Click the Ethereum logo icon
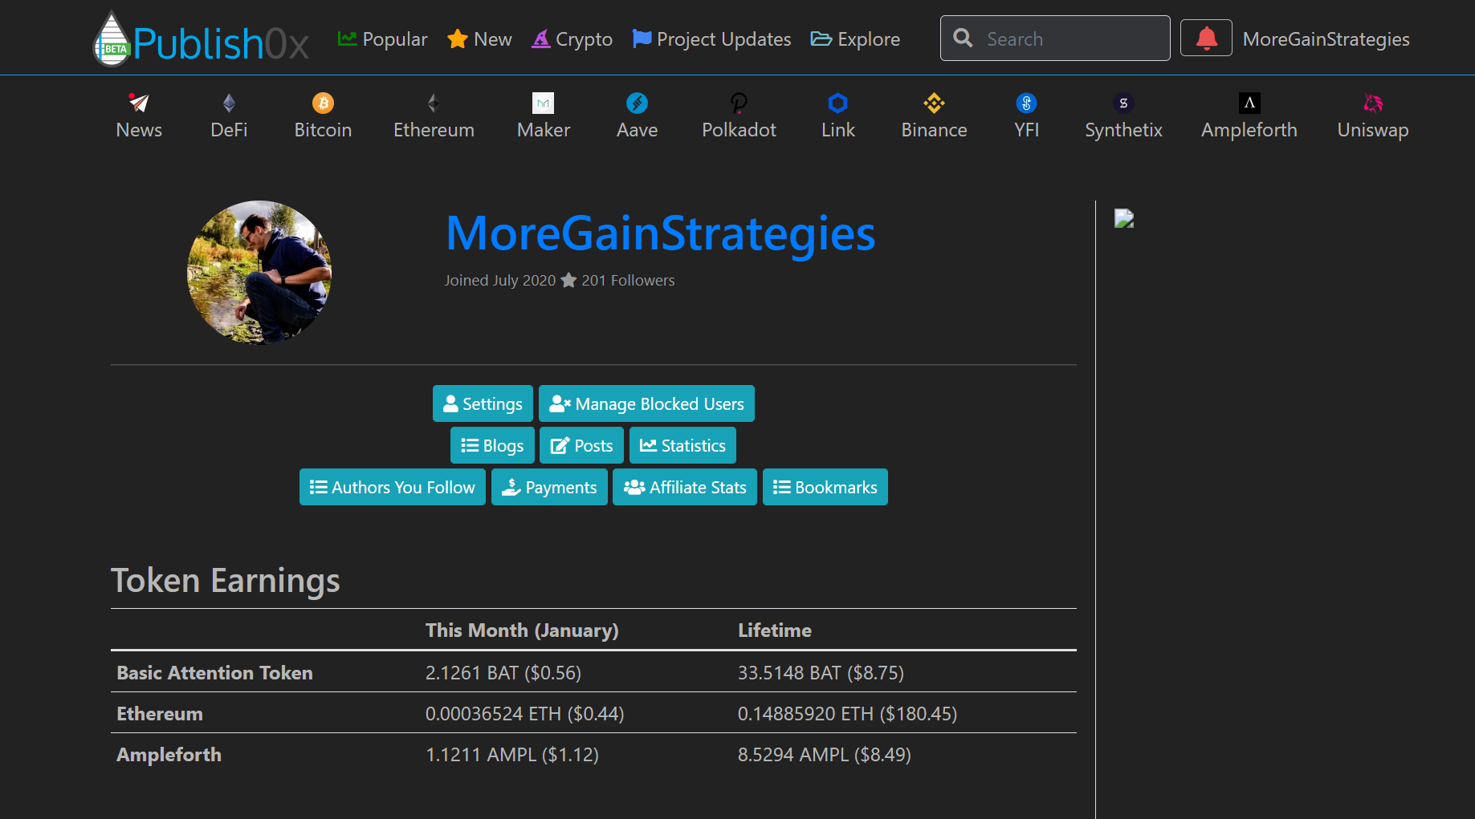The height and width of the screenshot is (819, 1475). click(434, 103)
